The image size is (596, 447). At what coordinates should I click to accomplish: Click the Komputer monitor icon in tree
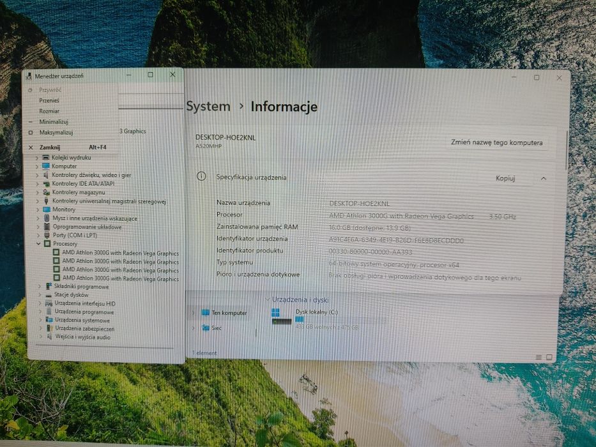tap(46, 166)
